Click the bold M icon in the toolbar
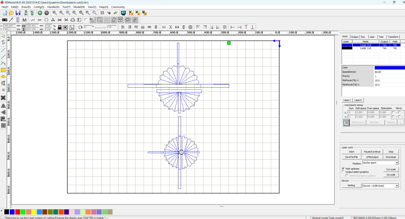 pos(25,20)
